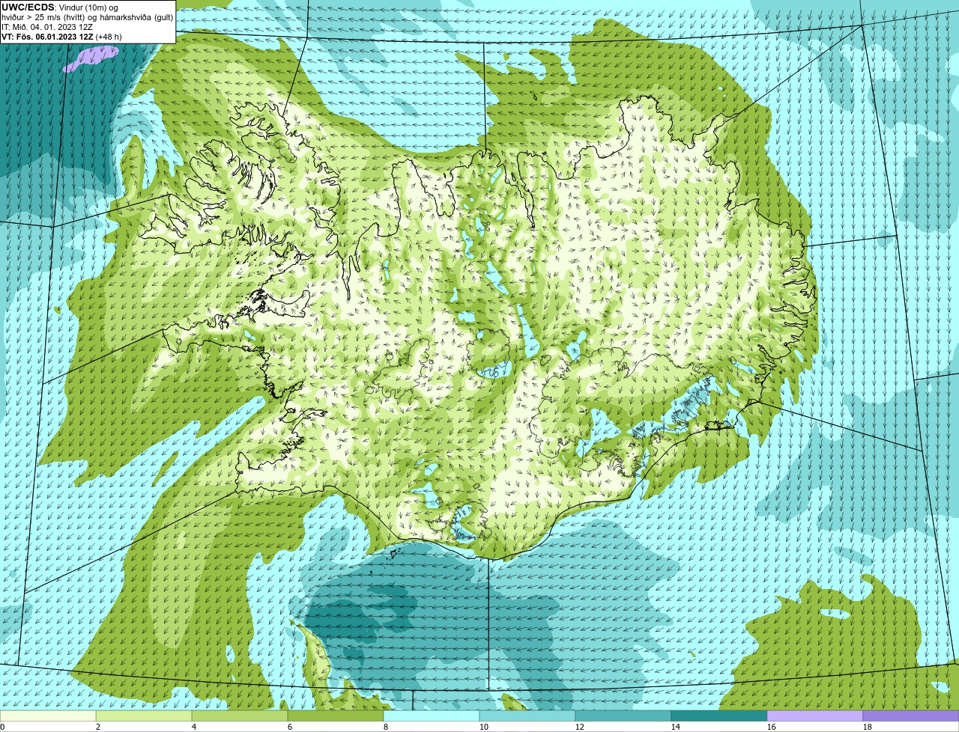Click the legend scale label "10"
The width and height of the screenshot is (959, 732).
(x=484, y=727)
